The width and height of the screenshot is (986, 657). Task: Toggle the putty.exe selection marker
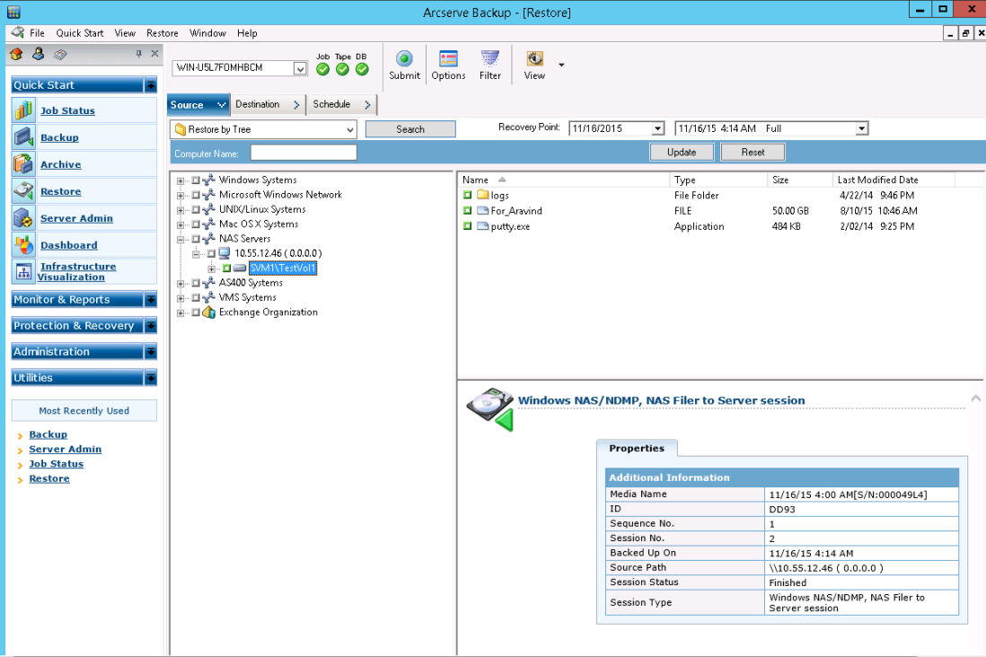467,225
